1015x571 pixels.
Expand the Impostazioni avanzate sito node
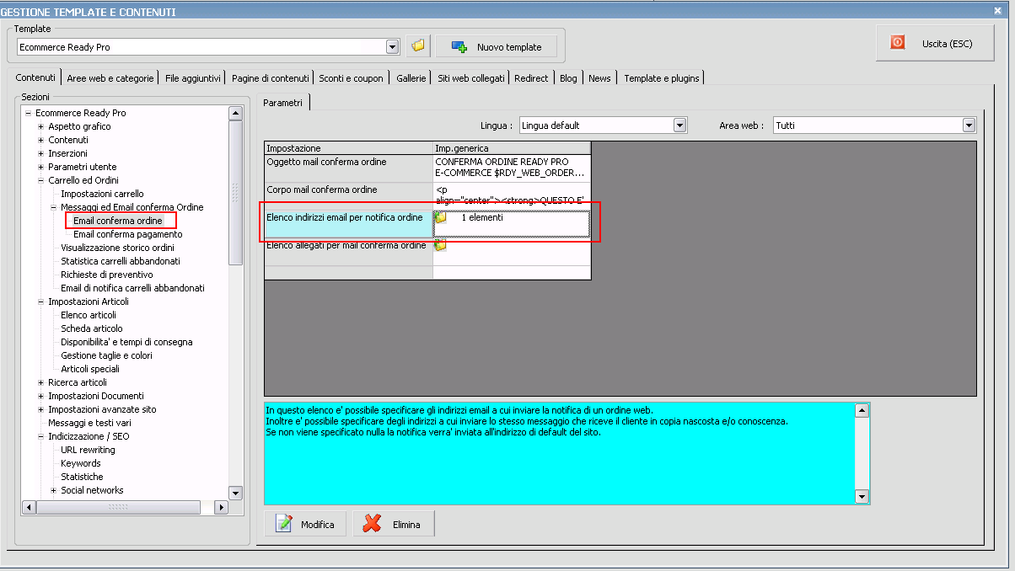coord(40,409)
